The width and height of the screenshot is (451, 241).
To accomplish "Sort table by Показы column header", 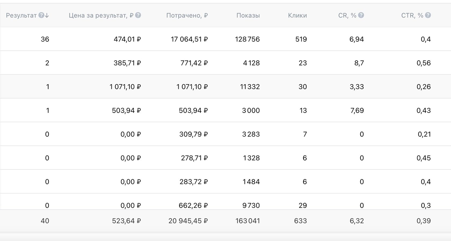I will [x=248, y=16].
